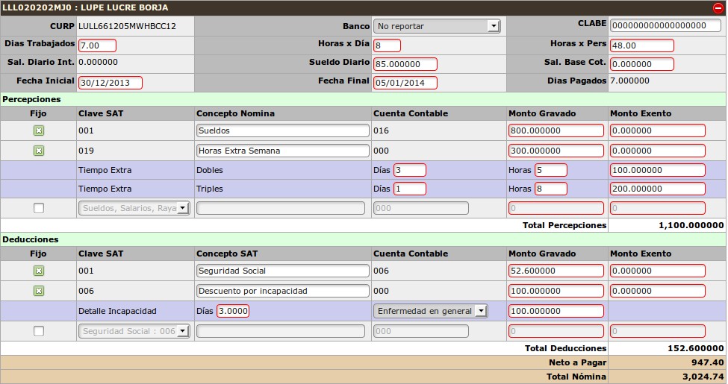Open the Enfermedad en general dropdown

pos(430,311)
